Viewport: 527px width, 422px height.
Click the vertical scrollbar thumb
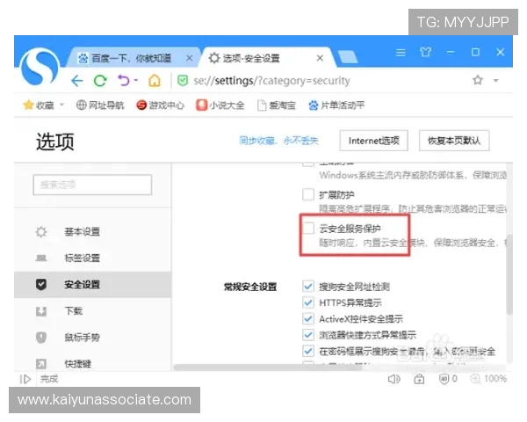pyautogui.click(x=509, y=274)
